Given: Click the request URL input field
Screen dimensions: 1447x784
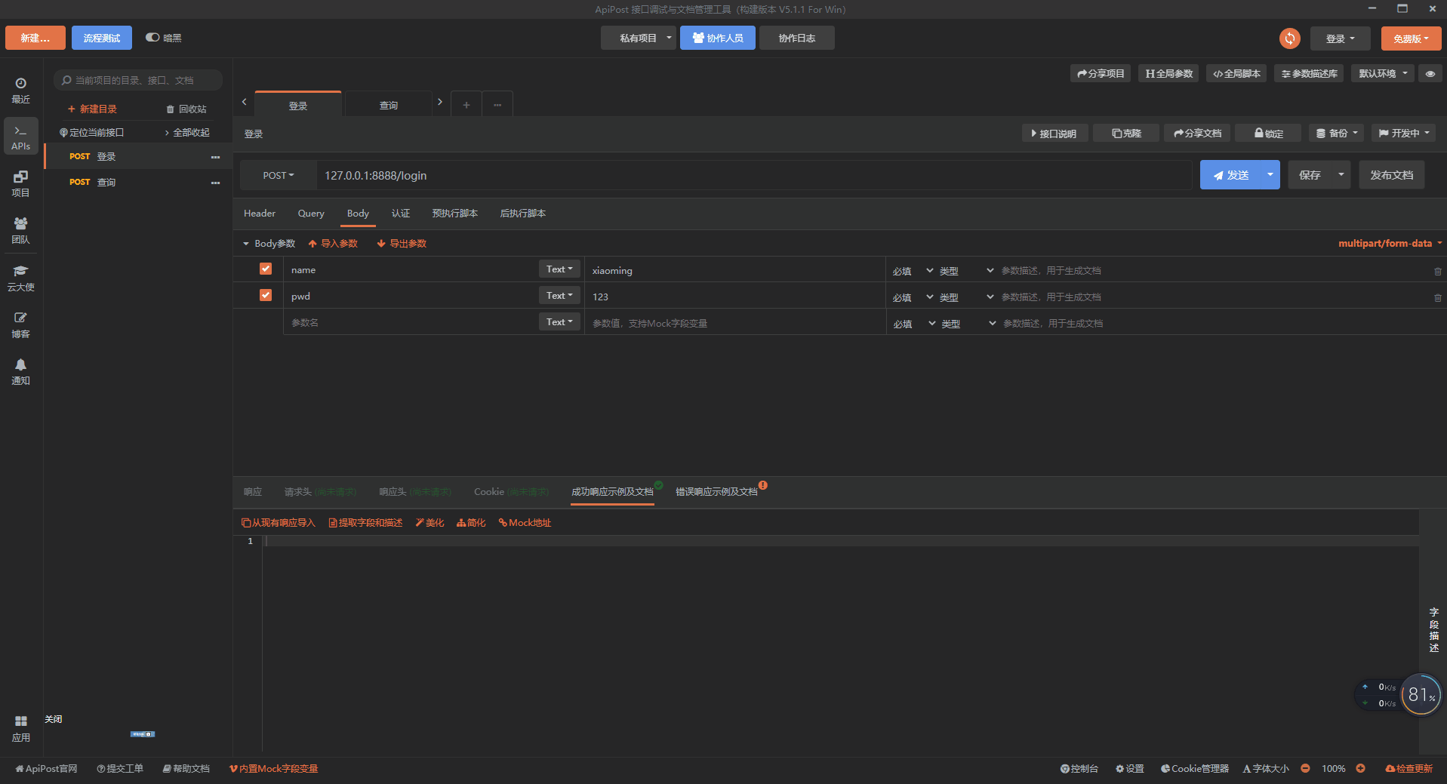Looking at the screenshot, I should coord(755,176).
